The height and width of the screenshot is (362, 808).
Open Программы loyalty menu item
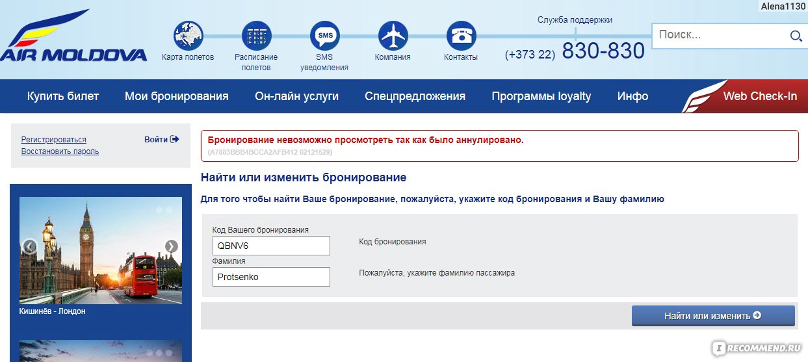[541, 96]
